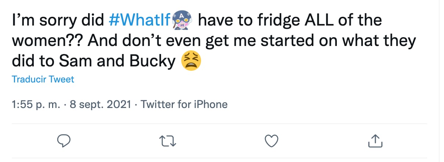Open the #WhatIf hashtag link

140,20
